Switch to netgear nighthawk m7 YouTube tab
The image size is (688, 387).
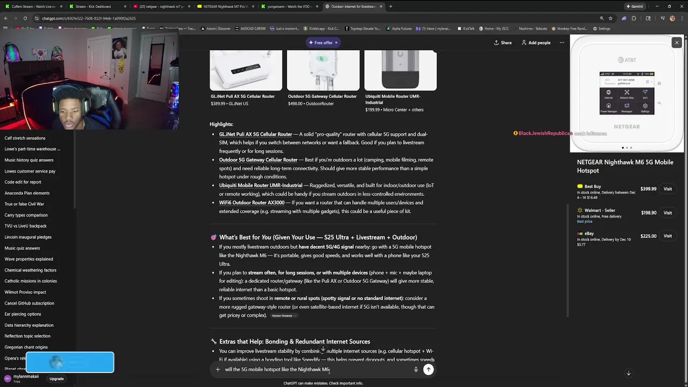pos(161,6)
